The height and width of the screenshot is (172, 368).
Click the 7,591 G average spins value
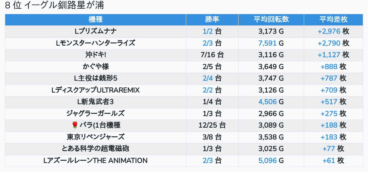click(x=268, y=43)
